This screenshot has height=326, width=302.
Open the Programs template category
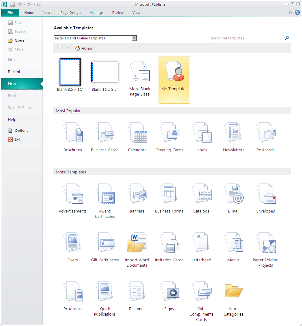point(73,296)
